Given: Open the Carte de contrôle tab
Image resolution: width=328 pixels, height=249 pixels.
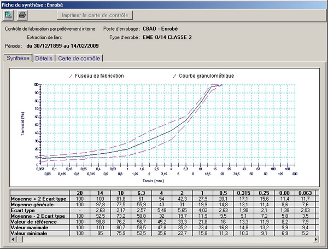Looking at the screenshot, I should (x=79, y=58).
